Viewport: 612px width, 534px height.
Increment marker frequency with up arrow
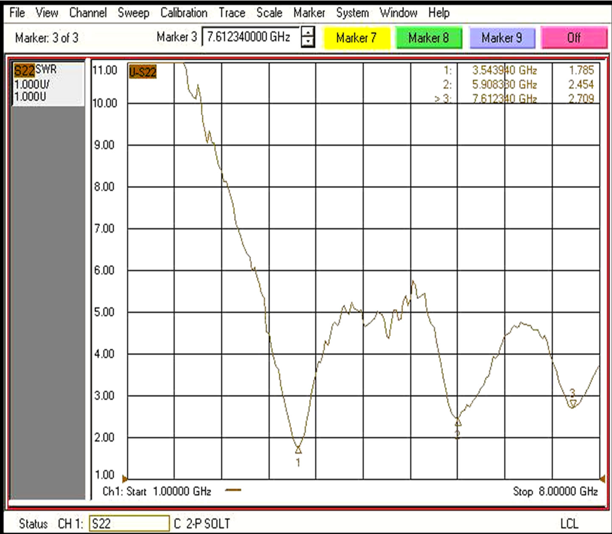click(x=308, y=32)
